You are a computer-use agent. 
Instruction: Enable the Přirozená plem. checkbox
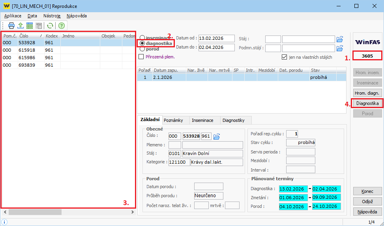click(141, 57)
